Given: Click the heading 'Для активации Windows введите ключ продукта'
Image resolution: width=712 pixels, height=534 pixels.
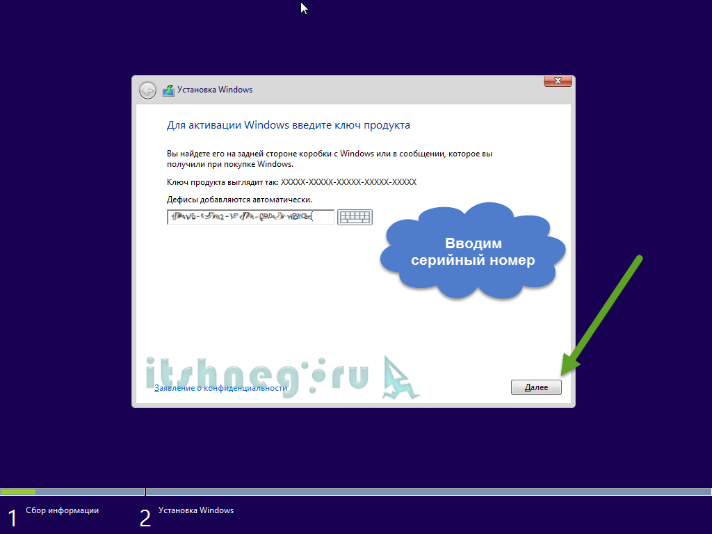Looking at the screenshot, I should pos(288,125).
